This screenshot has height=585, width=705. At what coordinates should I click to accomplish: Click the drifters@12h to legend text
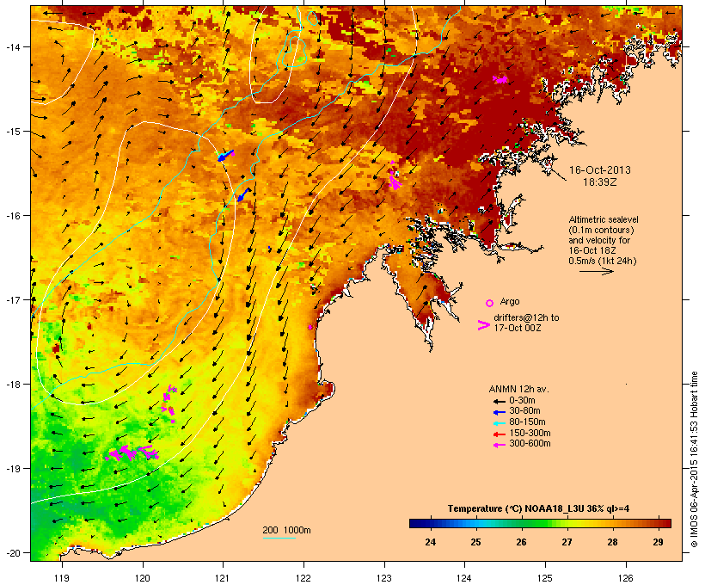coord(526,317)
